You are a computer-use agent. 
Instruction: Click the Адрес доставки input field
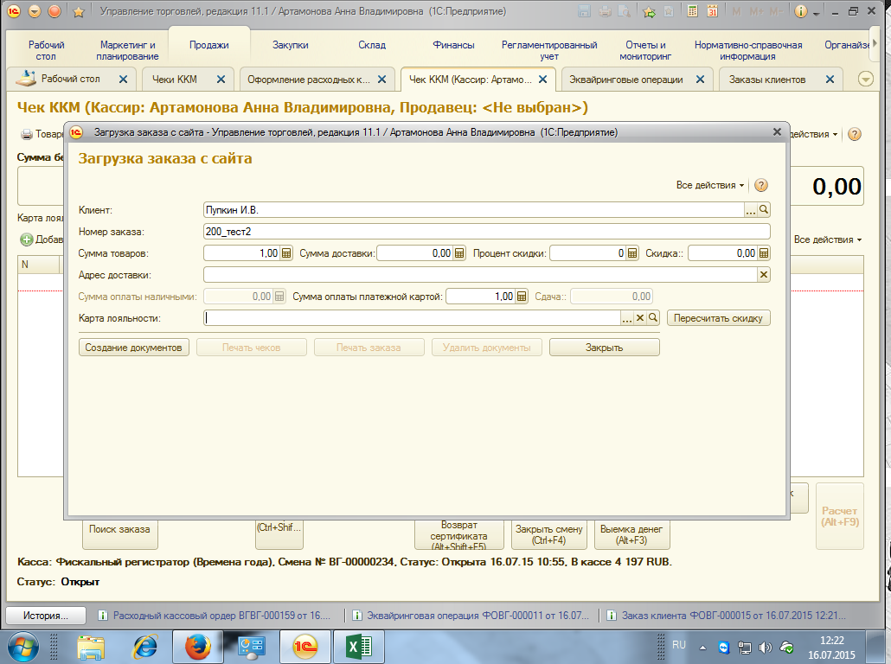coord(480,275)
